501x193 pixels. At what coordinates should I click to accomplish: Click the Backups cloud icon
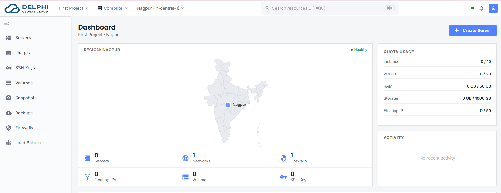9,113
